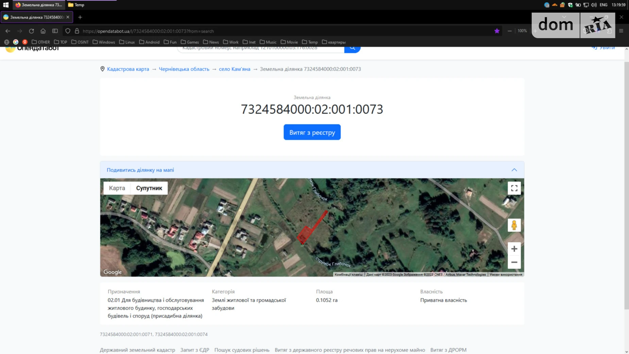Click the purple bookmark star
This screenshot has width=629, height=354.
(x=497, y=31)
